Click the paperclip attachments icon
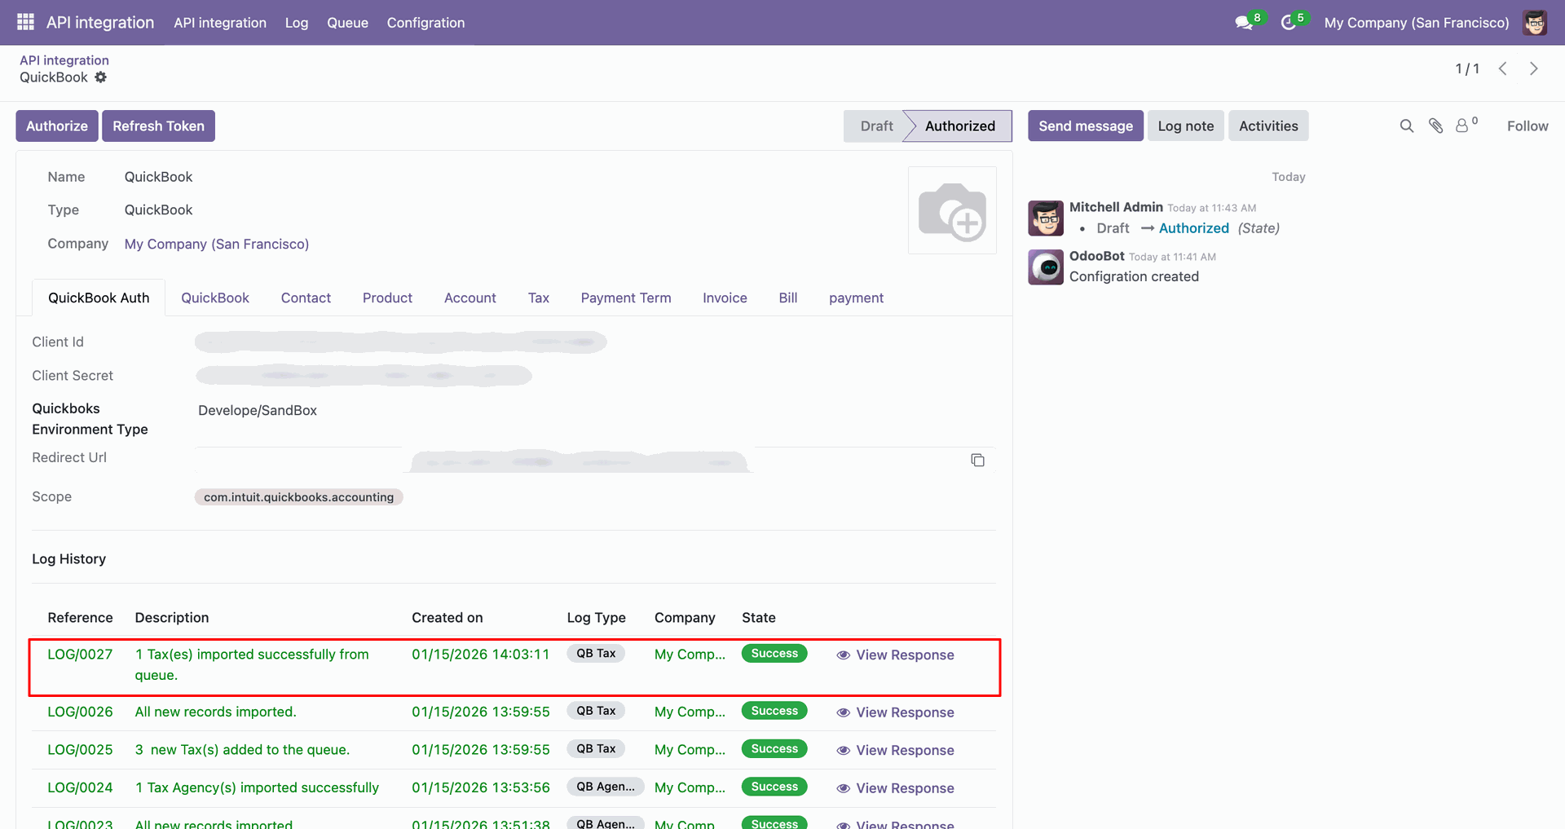 click(x=1435, y=126)
